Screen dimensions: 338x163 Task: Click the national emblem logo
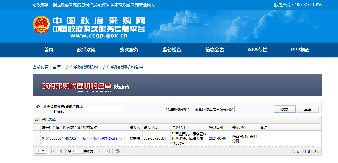tap(41, 24)
